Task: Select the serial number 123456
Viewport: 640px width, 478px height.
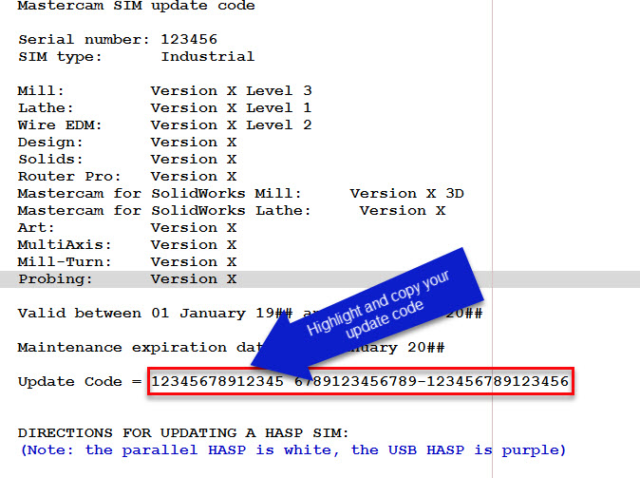Action: point(189,39)
